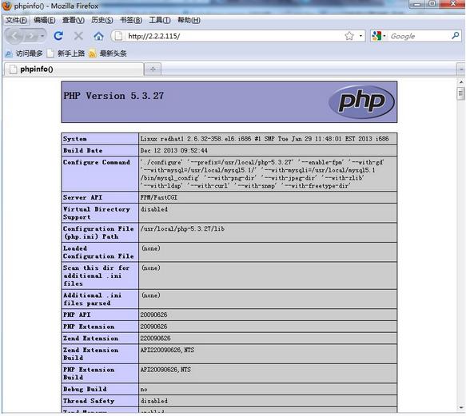This screenshot has height=416, width=466.
Task: Click the Google search engine icon
Action: click(376, 36)
